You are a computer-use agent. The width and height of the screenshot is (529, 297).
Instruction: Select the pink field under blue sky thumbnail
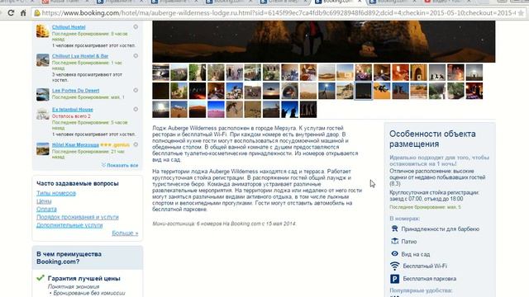(216, 110)
